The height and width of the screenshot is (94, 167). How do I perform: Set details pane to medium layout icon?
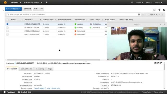(158, 63)
